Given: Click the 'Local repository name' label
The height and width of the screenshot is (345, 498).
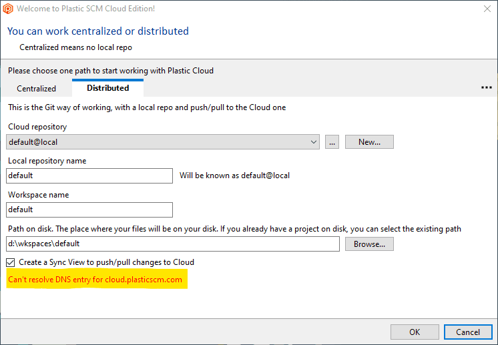Looking at the screenshot, I should 47,161.
